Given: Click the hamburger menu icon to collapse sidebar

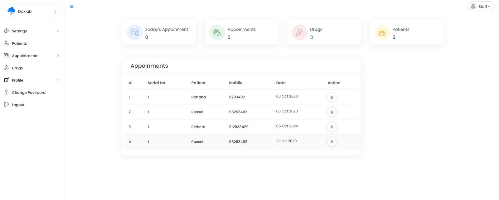Looking at the screenshot, I should pos(72,6).
